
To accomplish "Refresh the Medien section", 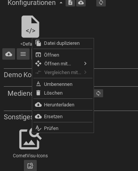I will point(98,93).
